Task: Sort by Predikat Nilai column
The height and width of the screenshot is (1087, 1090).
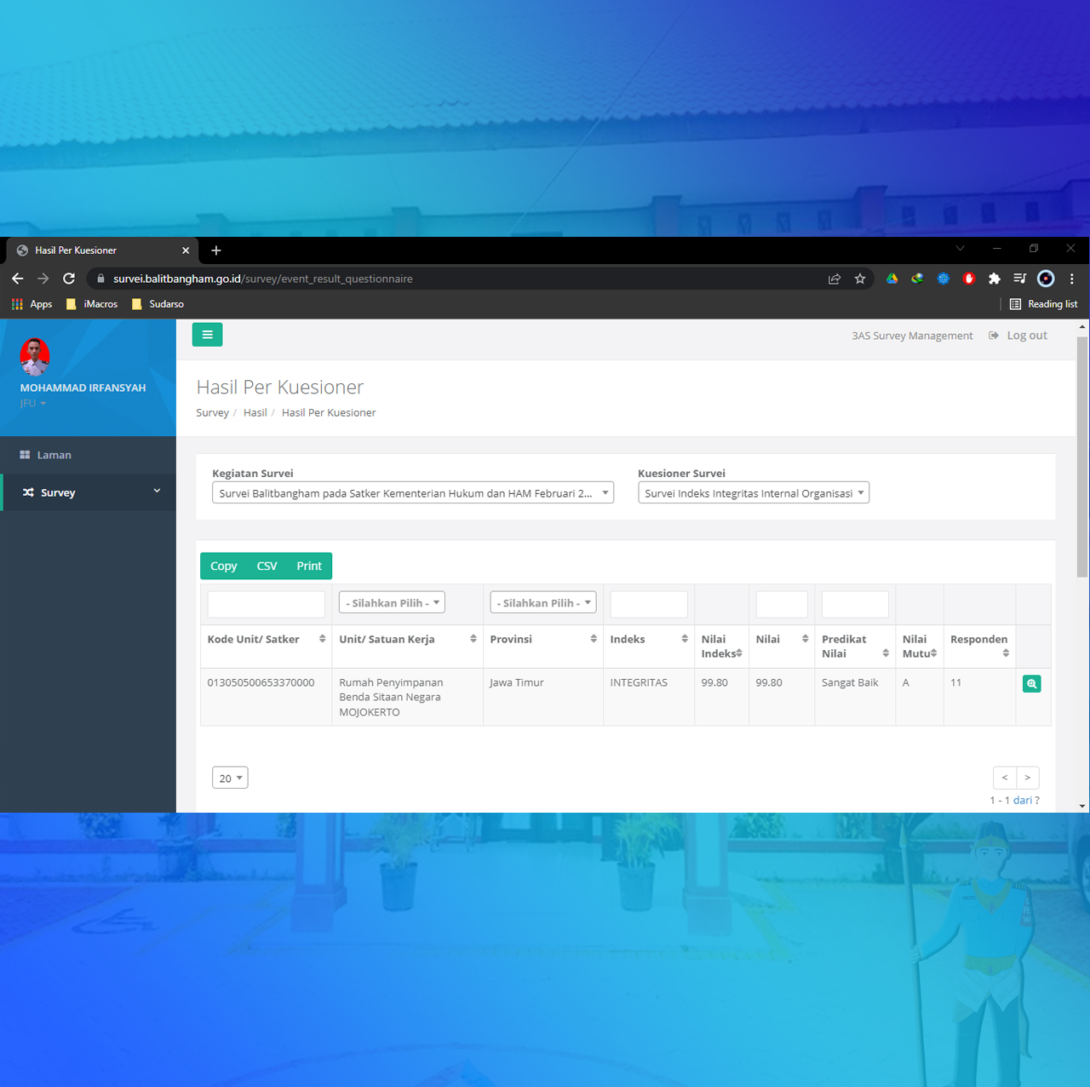Action: [x=855, y=647]
